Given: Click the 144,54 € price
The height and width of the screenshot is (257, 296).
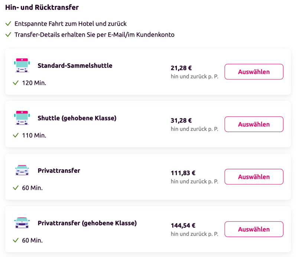Looking at the screenshot, I should [x=183, y=225].
